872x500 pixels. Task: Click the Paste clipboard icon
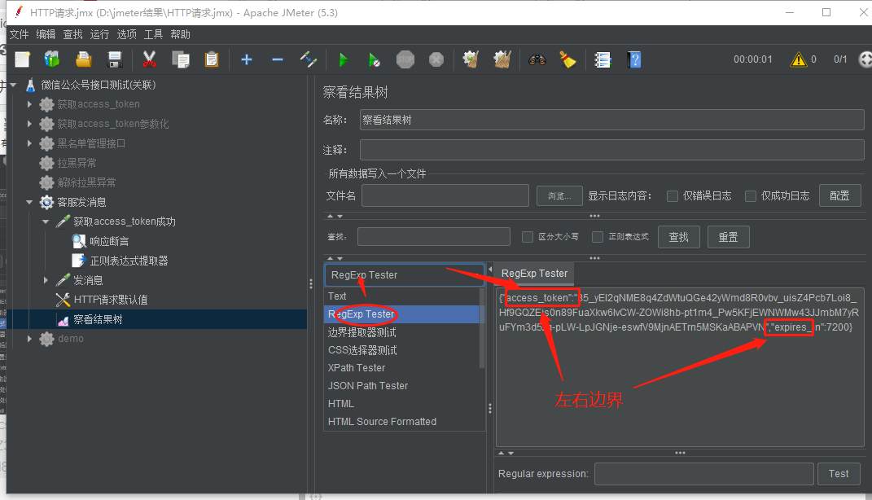(212, 59)
